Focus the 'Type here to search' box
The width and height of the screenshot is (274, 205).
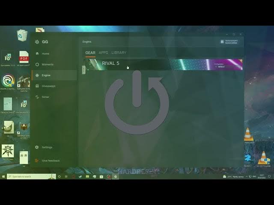(x=31, y=176)
